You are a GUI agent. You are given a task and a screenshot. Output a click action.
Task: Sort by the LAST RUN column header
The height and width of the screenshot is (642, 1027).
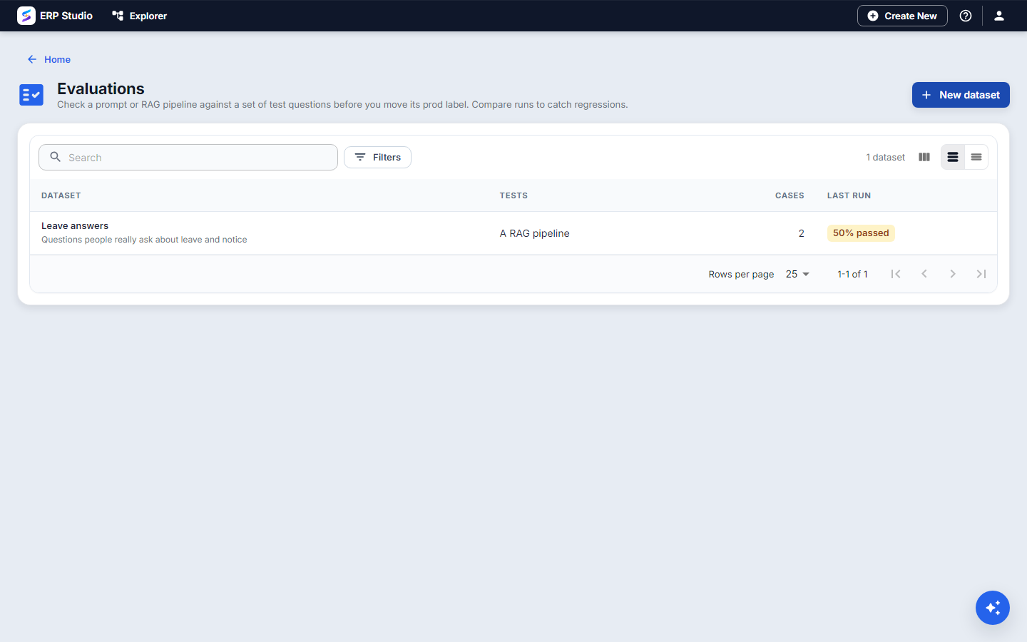[849, 195]
